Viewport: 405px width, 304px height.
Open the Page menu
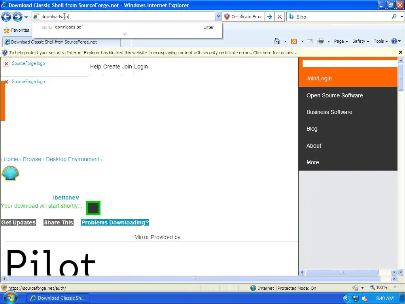(x=341, y=41)
